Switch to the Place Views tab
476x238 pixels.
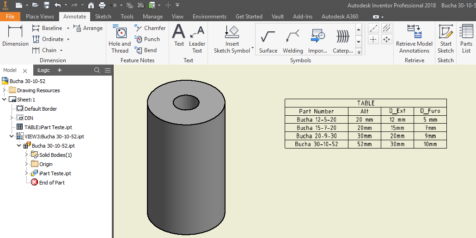coord(40,16)
